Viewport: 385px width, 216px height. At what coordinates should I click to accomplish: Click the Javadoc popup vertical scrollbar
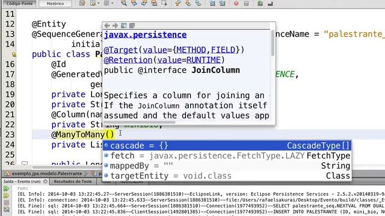point(273,43)
